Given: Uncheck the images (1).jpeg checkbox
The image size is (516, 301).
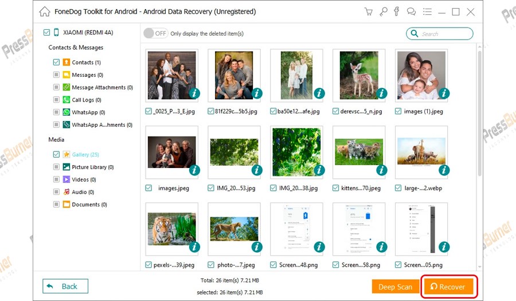Looking at the screenshot, I should tap(398, 111).
